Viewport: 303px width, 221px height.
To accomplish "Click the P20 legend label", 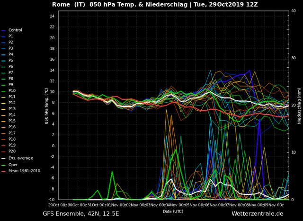I will (12, 151).
